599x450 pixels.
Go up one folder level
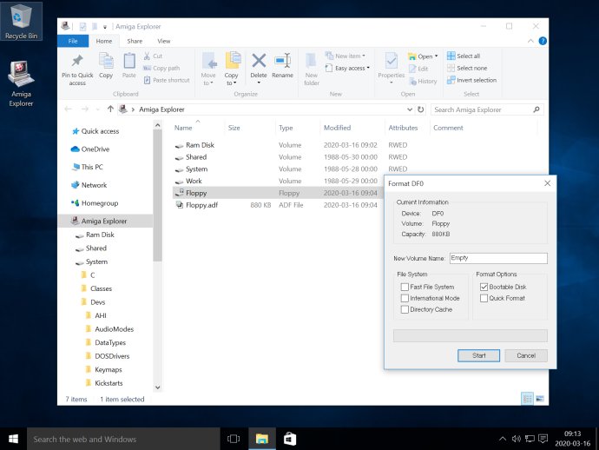110,109
